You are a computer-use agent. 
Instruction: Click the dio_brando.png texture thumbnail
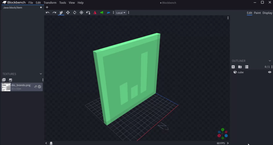click(6, 87)
